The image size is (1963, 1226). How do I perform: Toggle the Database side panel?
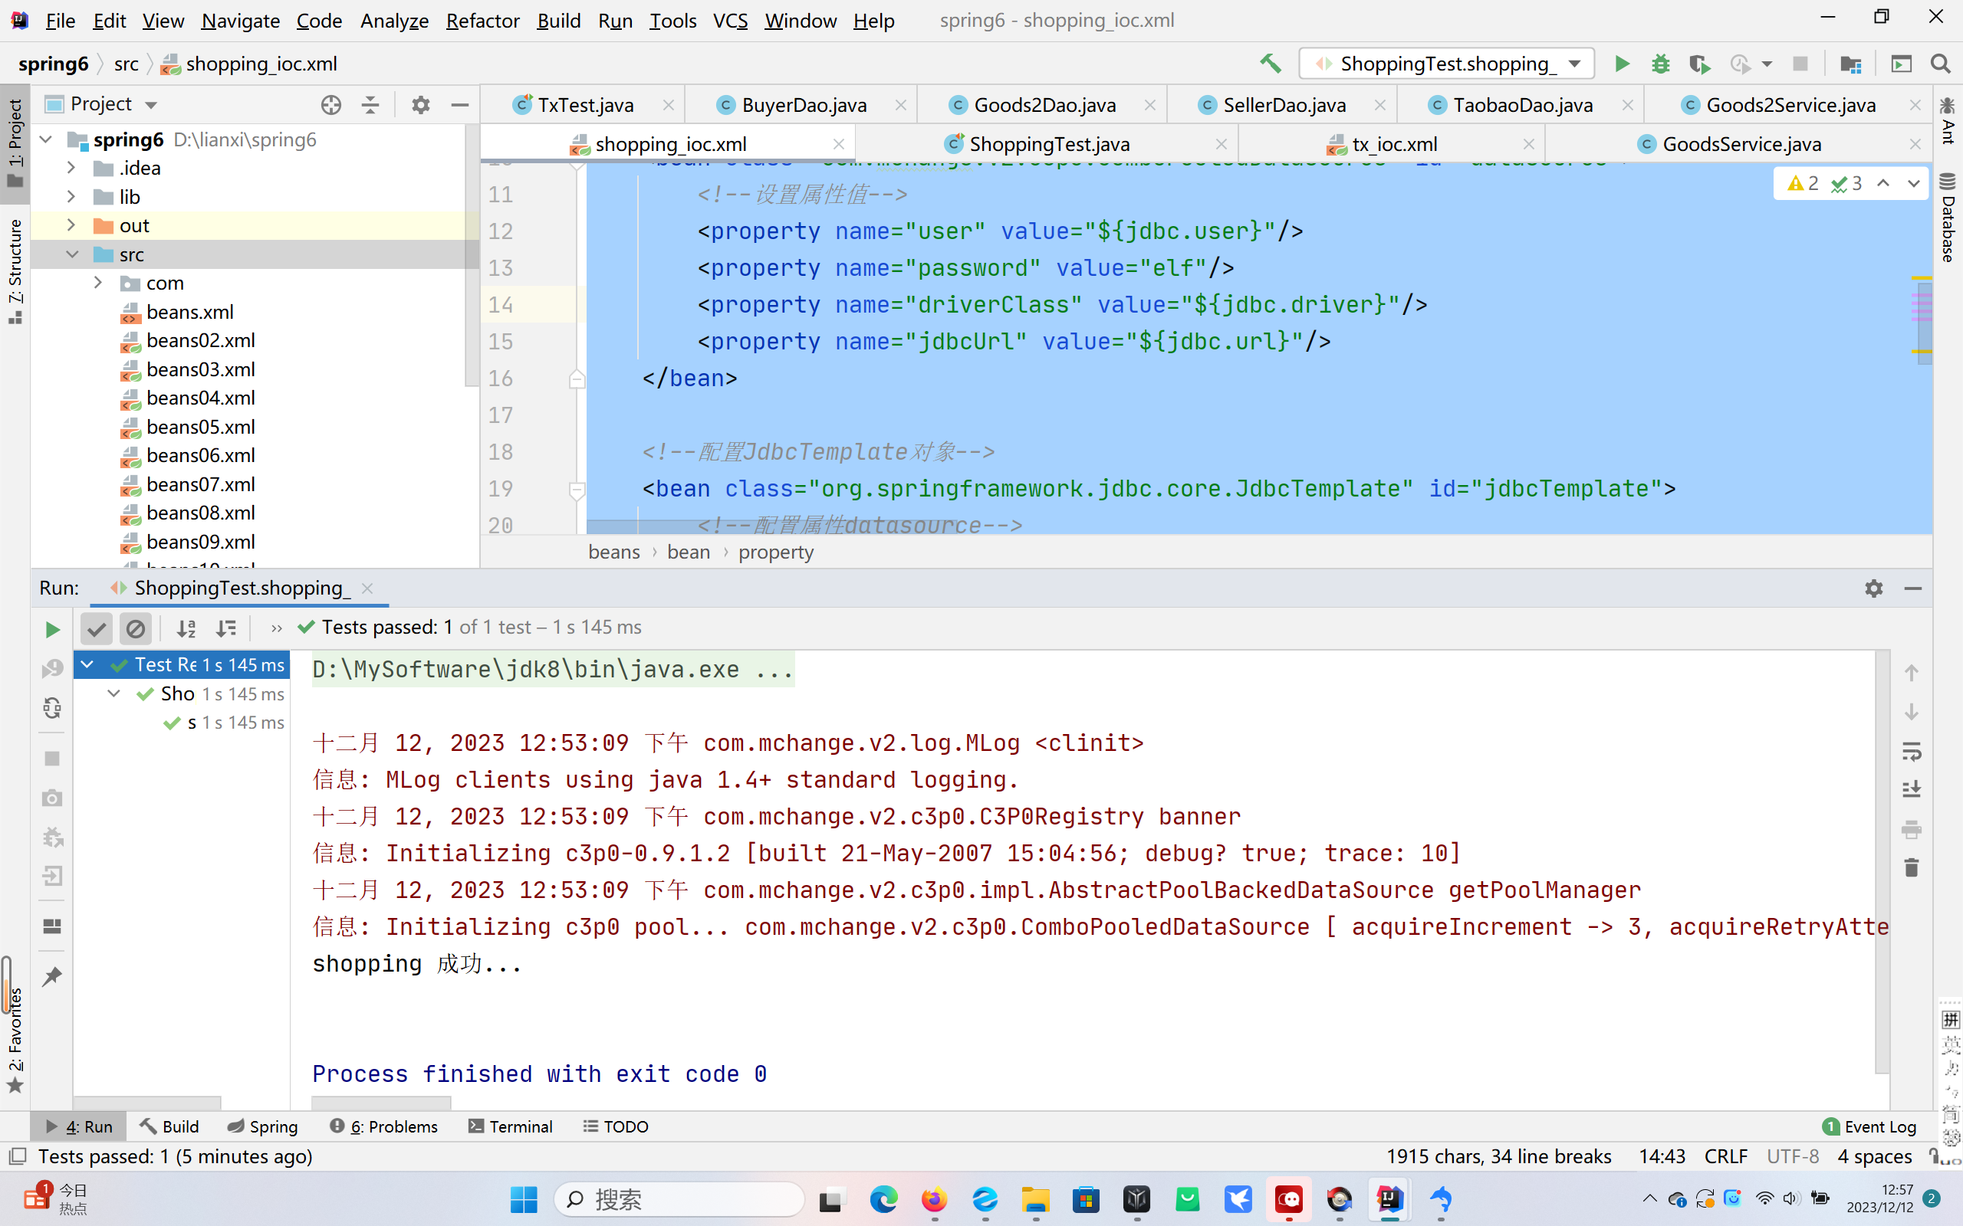click(1948, 218)
